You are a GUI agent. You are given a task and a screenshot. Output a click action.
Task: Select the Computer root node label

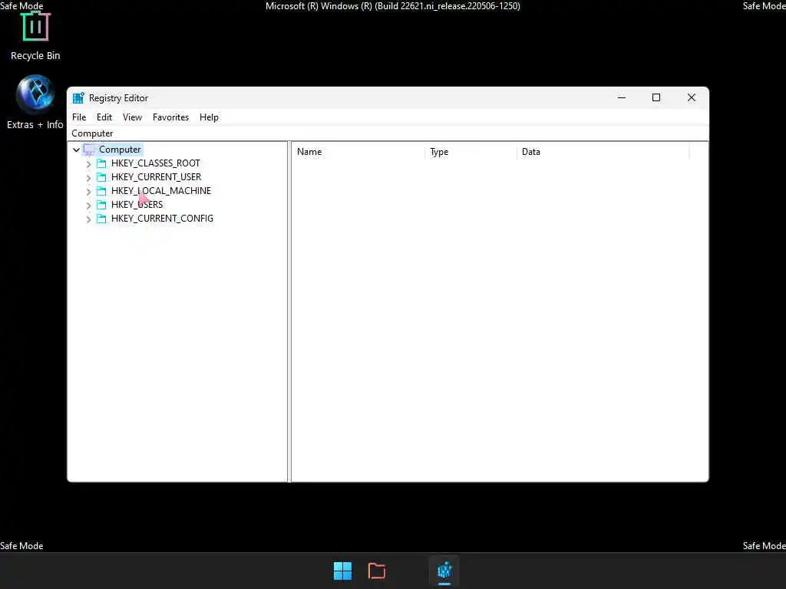point(120,150)
